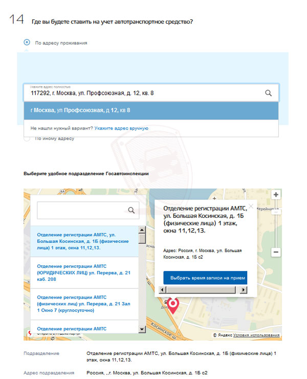Zoom out the map with minus button
Screen dimensions: 307x379
[x=276, y=252]
